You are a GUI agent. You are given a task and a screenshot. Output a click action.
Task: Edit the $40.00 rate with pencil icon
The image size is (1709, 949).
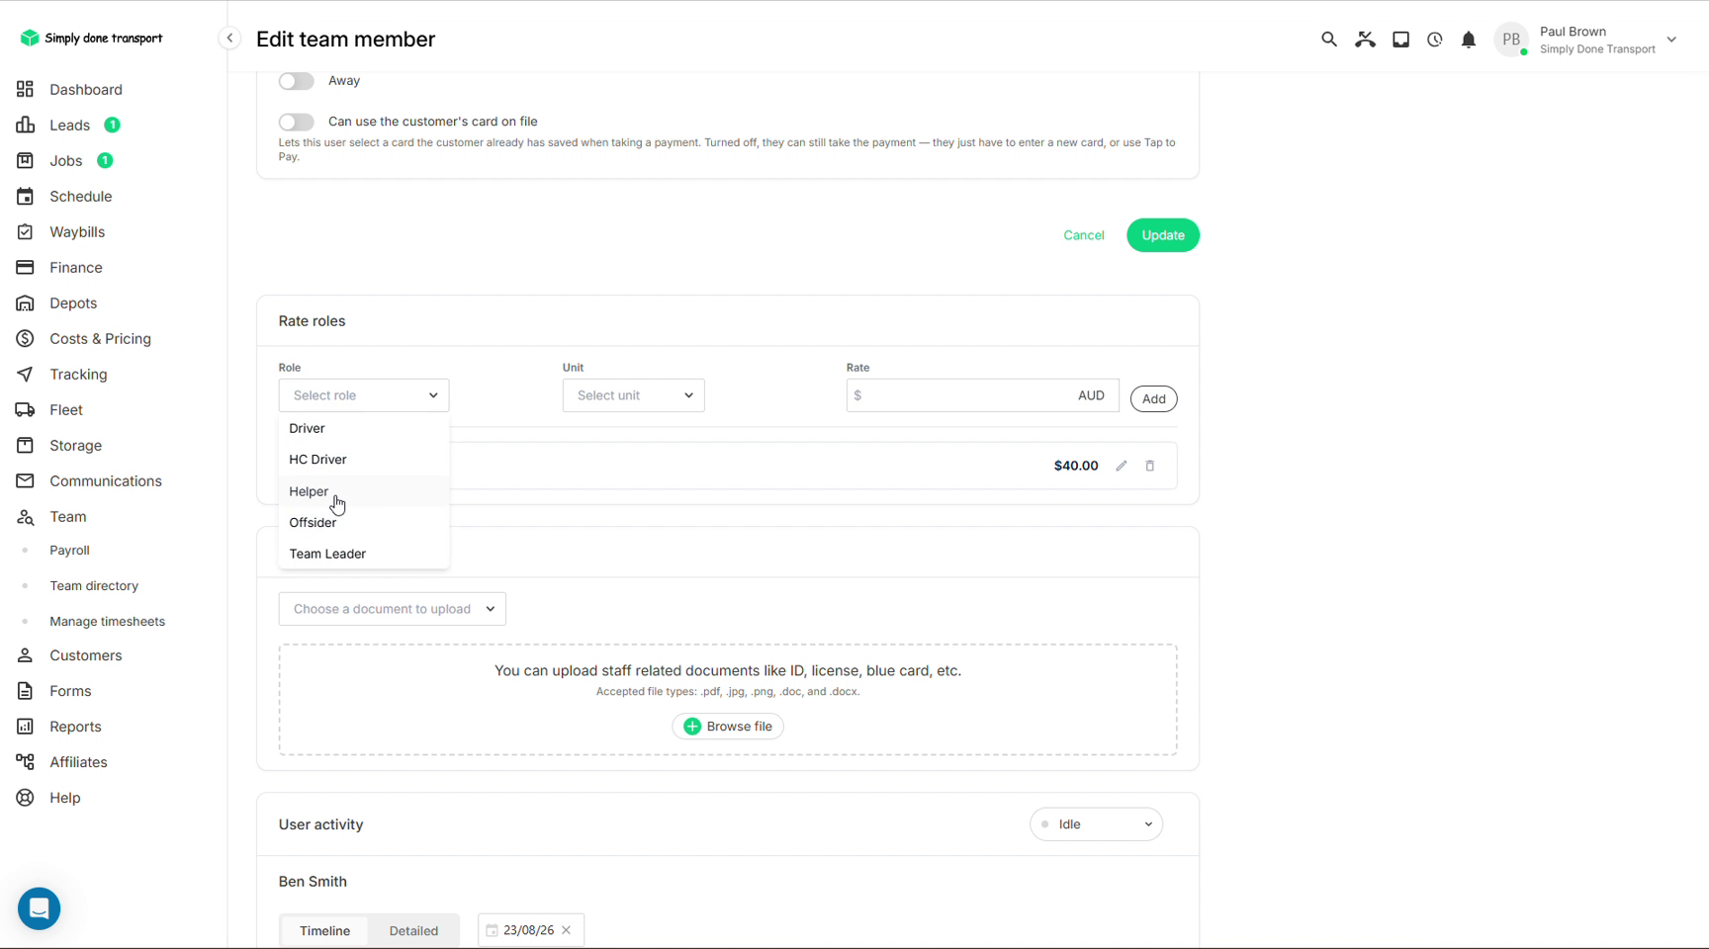[x=1121, y=466]
